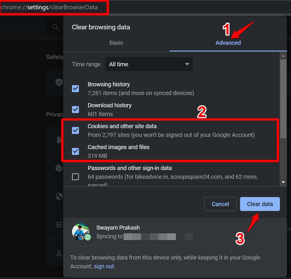Uncheck the Download history checkbox
The height and width of the screenshot is (279, 291).
tap(75, 109)
